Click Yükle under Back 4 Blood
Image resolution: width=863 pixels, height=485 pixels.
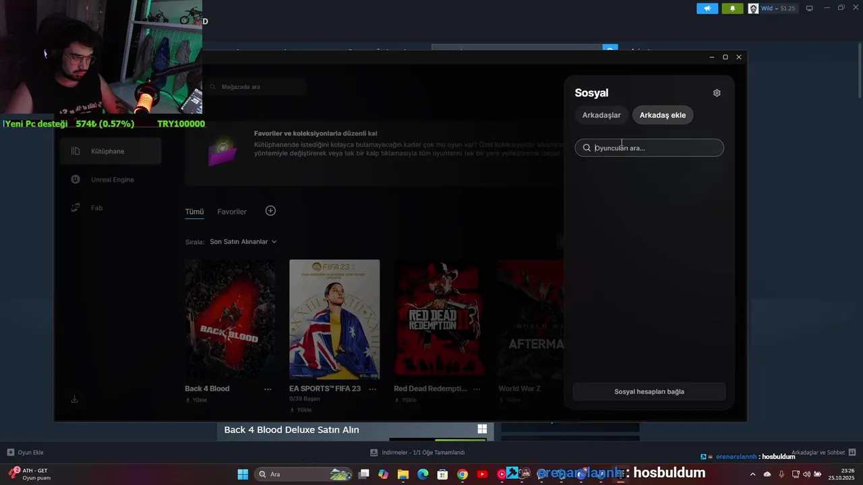click(x=196, y=400)
